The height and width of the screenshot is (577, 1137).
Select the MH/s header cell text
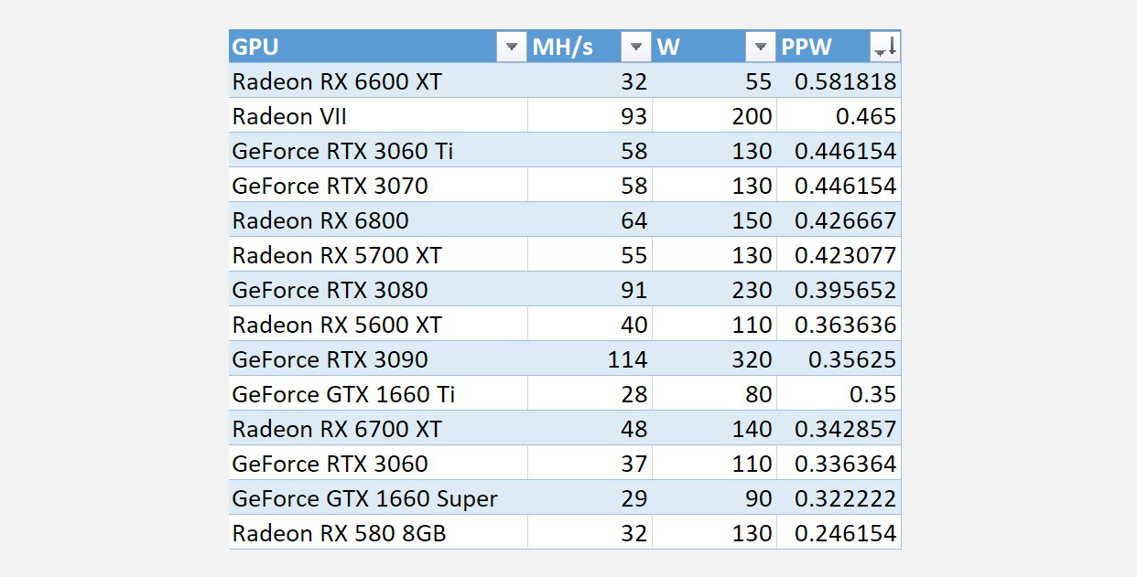pos(563,47)
